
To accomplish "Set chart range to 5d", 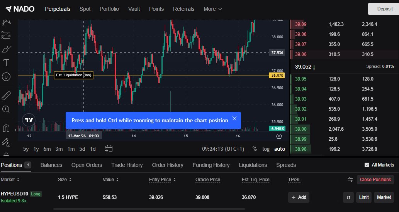I will [82, 149].
